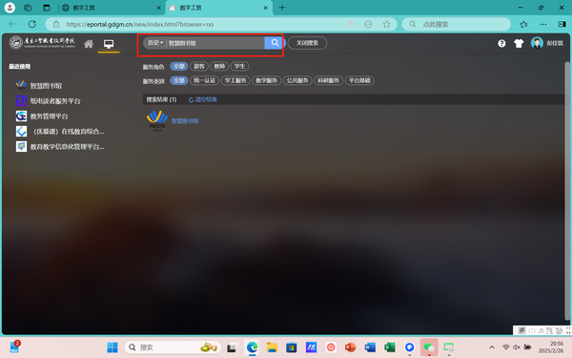
Task: Show hidden system tray icons chevron
Action: (x=491, y=347)
